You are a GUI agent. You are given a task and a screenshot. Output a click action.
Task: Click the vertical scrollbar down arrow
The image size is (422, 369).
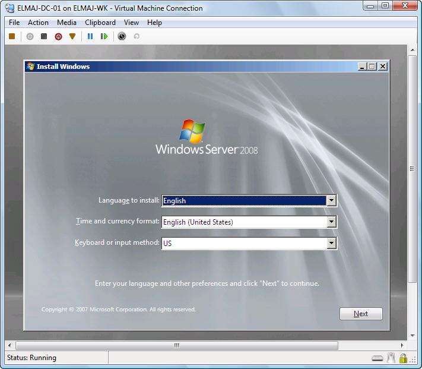pyautogui.click(x=413, y=335)
